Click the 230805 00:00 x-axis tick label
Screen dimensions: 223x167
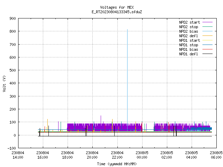coord(142,155)
